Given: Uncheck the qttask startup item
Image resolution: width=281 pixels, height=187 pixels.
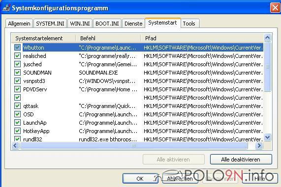Looking at the screenshot, I should point(17,106).
